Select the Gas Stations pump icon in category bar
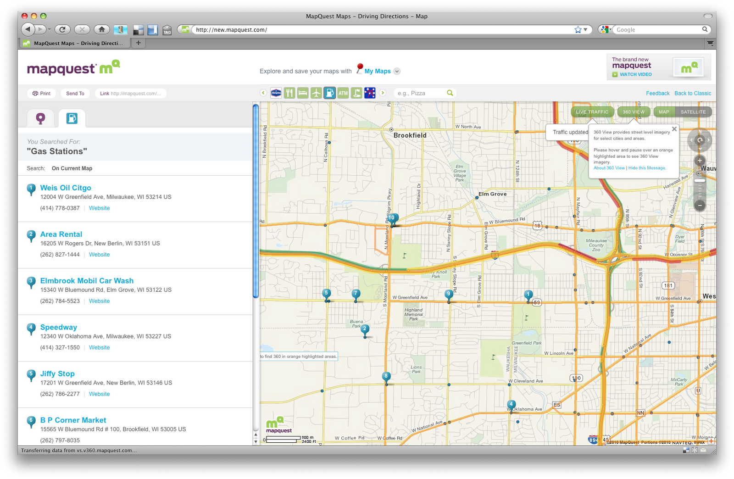734x479 pixels. click(x=329, y=93)
